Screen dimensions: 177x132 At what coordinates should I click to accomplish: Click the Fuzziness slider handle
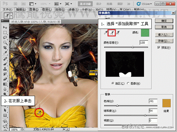(133, 47)
